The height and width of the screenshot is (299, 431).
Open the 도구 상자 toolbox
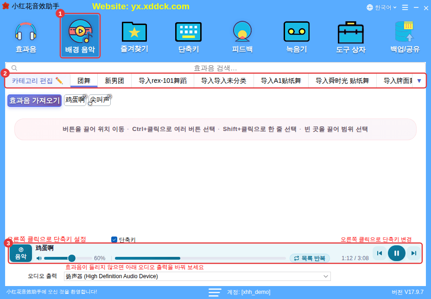point(350,37)
